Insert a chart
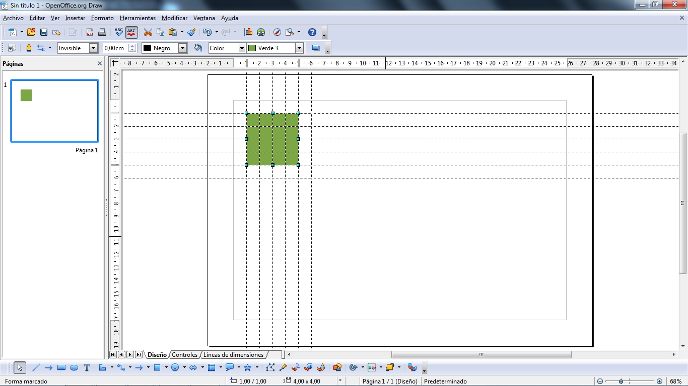Screen dimensions: 688x386 (248, 32)
